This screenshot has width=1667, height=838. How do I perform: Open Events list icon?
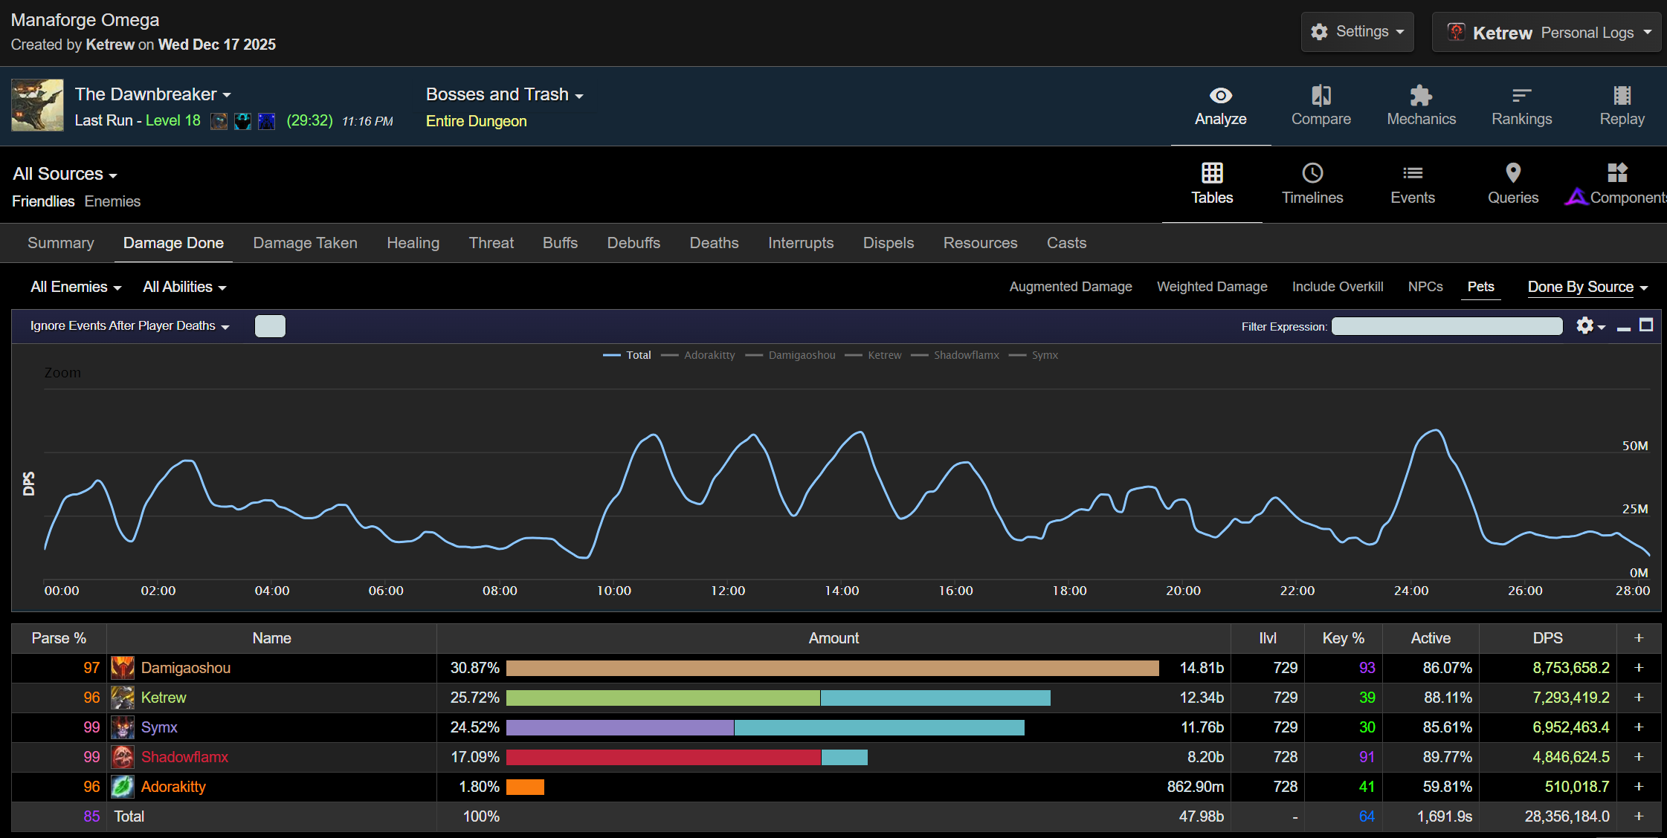[1413, 173]
